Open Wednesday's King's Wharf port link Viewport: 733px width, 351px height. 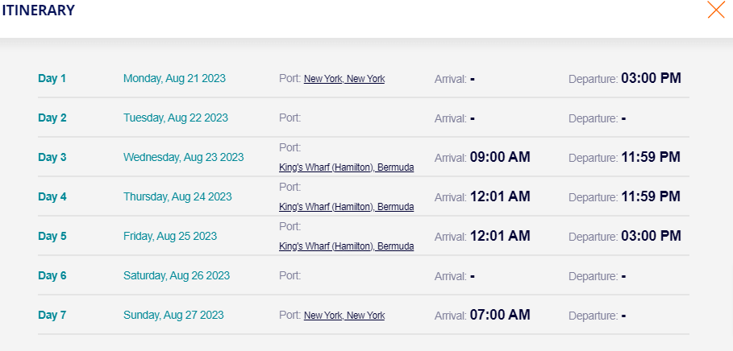point(347,167)
